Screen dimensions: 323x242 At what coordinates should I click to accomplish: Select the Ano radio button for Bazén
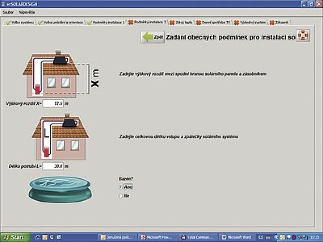pyautogui.click(x=121, y=187)
